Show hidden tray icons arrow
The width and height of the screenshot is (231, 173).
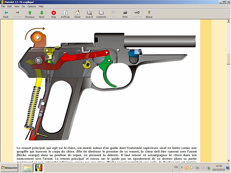[182, 168]
